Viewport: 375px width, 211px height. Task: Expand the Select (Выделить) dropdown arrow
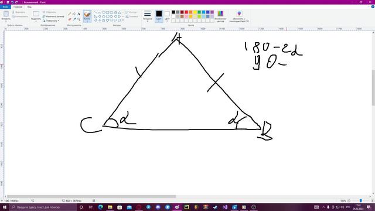[36, 21]
